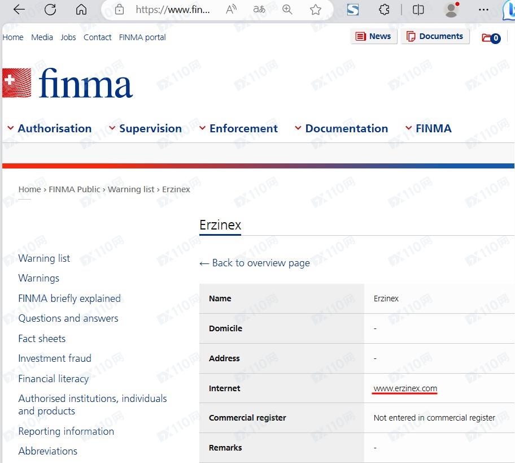Click the zoom magnifier icon
This screenshot has height=463, width=515.
[287, 10]
